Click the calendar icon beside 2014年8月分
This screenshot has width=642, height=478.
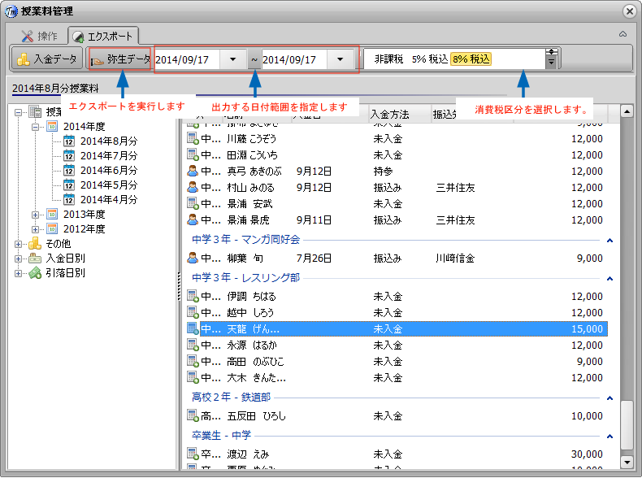[69, 141]
